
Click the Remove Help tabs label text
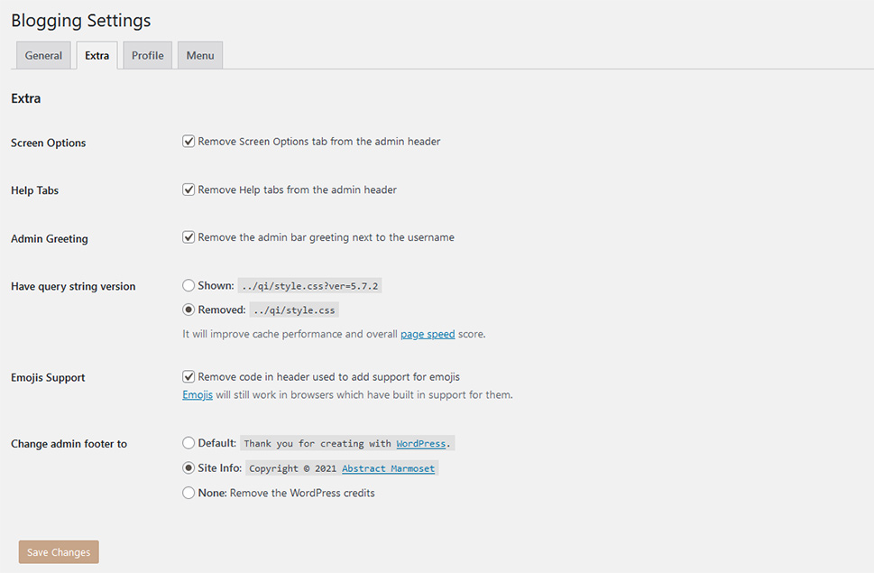pos(297,189)
